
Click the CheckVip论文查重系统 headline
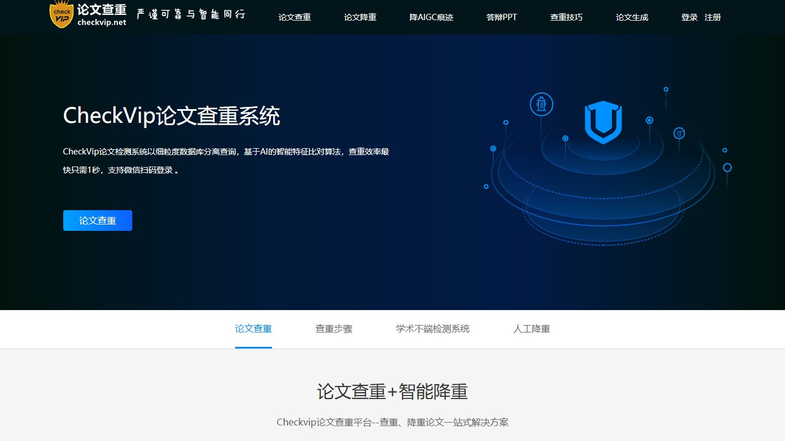(171, 116)
